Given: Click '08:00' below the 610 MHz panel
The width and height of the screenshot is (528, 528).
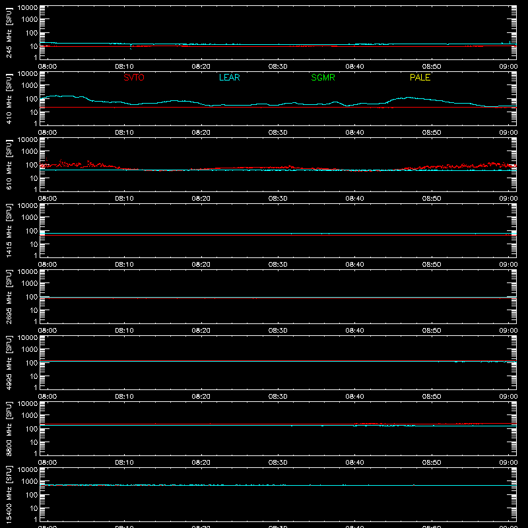Looking at the screenshot, I should click(48, 199).
